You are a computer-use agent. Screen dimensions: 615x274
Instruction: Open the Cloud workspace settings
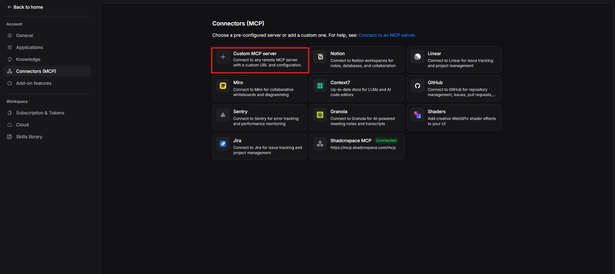tap(47, 125)
